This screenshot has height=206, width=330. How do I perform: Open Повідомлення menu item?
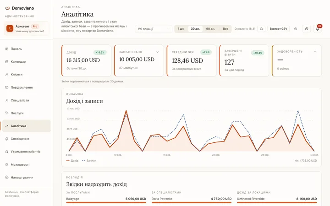[x=27, y=87]
